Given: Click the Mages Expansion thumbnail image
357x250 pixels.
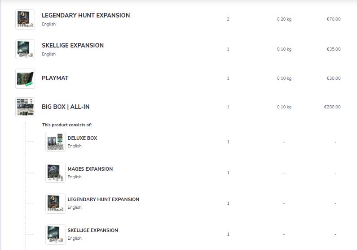Looking at the screenshot, I should (x=55, y=172).
